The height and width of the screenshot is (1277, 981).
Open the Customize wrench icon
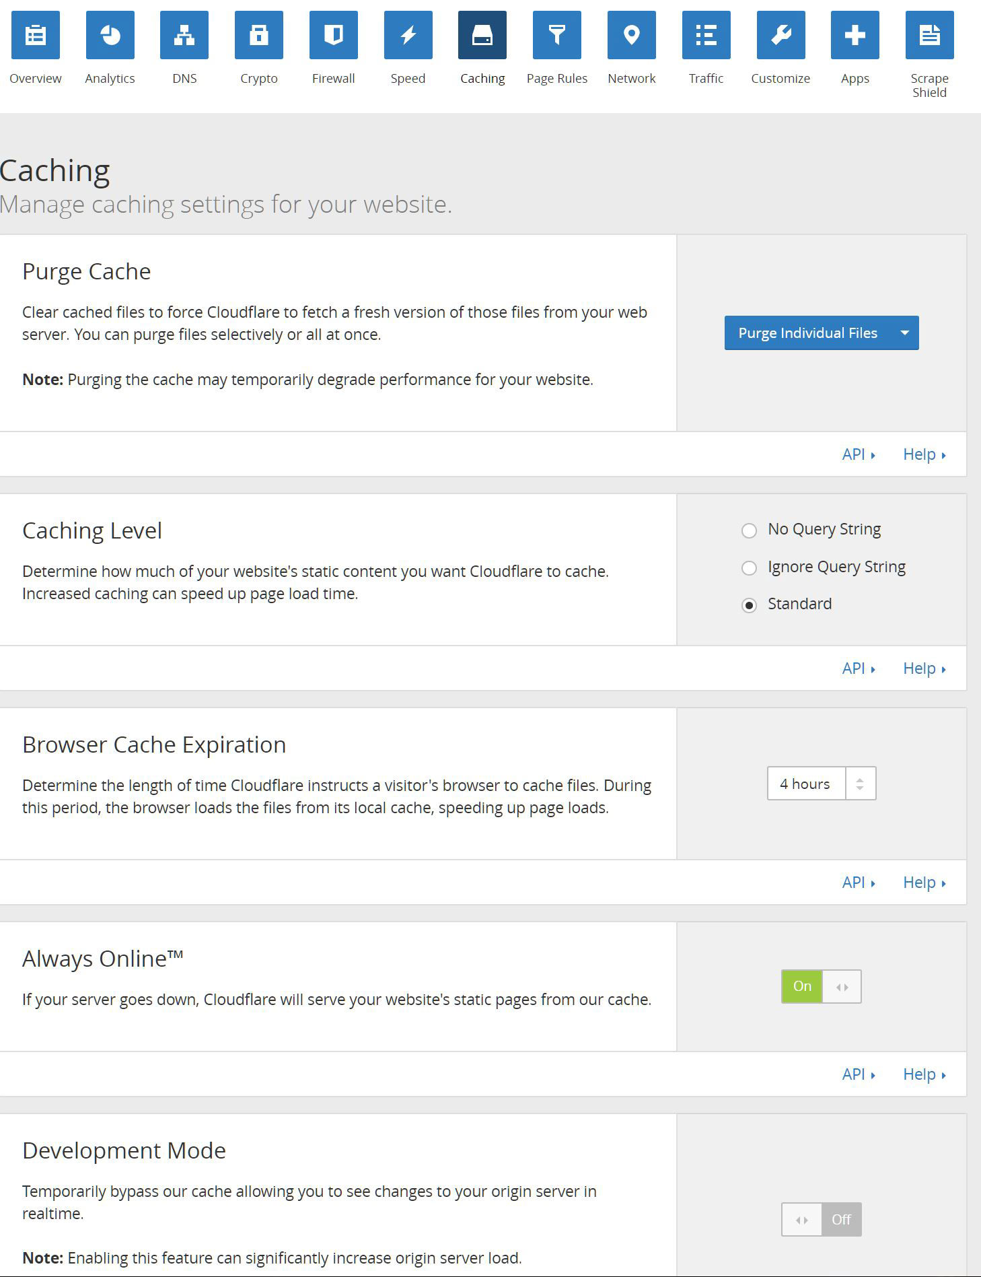781,35
